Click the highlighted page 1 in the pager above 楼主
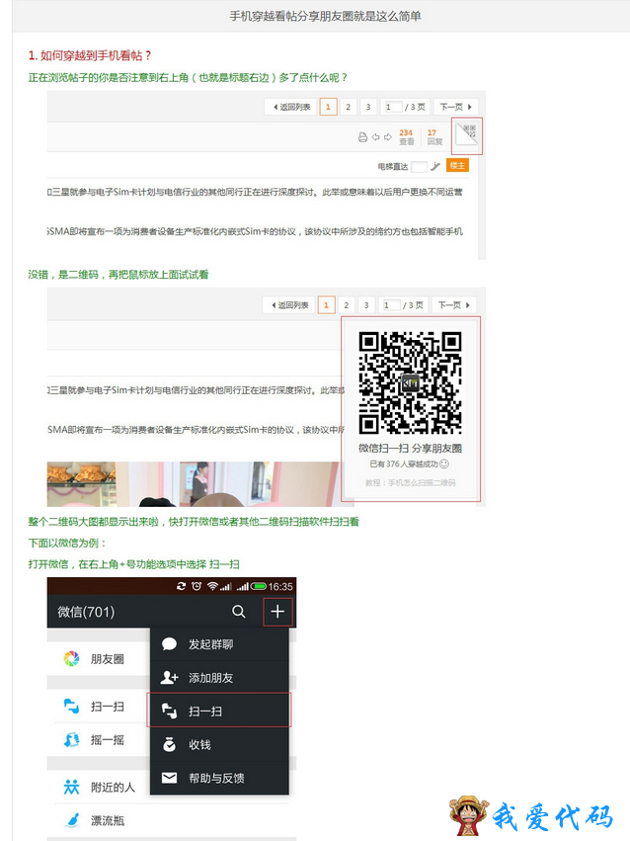Screen dimensions: 630x841 pyautogui.click(x=328, y=107)
